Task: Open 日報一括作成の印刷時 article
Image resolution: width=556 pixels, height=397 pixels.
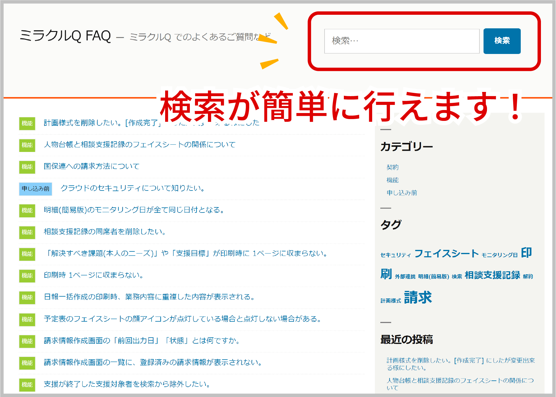Action: (149, 297)
